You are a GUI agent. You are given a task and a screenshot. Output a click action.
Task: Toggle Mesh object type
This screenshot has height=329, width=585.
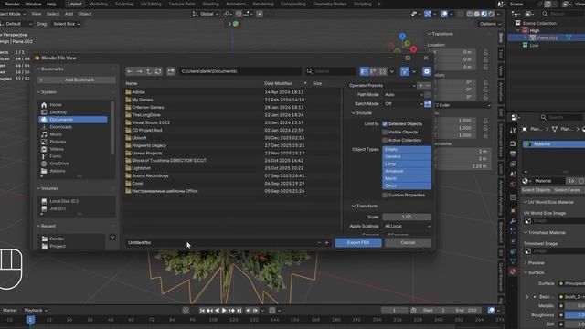point(407,178)
